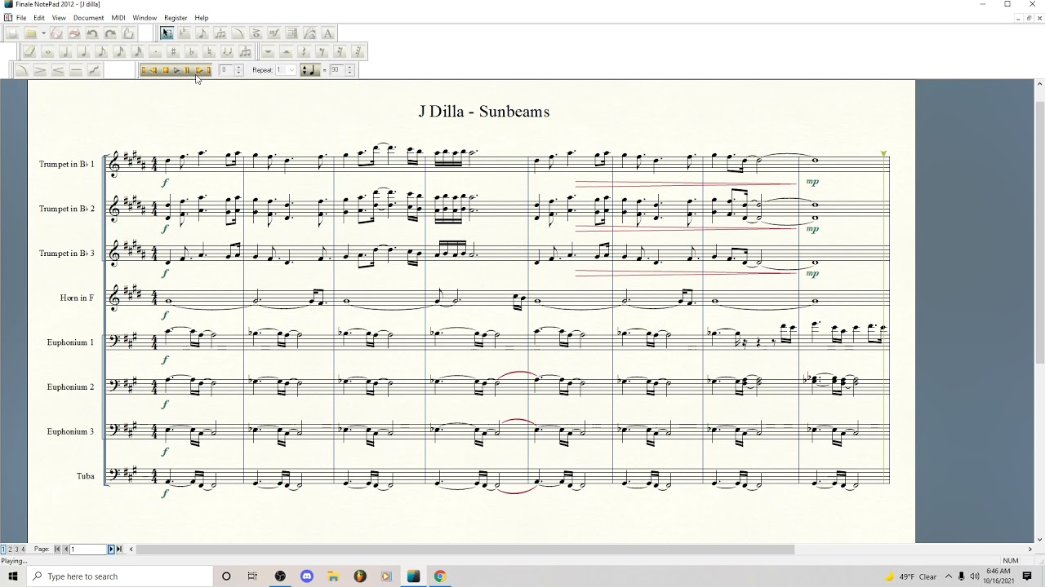Open the MIDI menu
Screen dimensions: 1045x587
[x=118, y=18]
